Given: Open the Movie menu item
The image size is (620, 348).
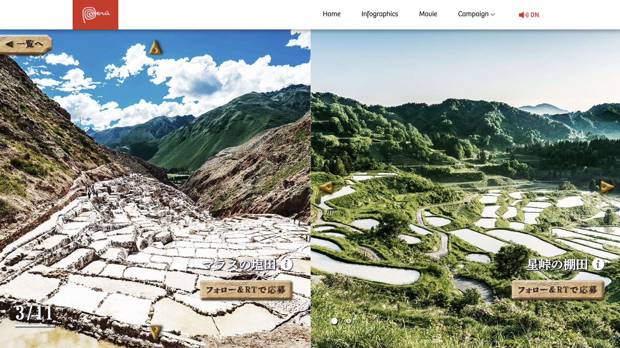Looking at the screenshot, I should (428, 14).
